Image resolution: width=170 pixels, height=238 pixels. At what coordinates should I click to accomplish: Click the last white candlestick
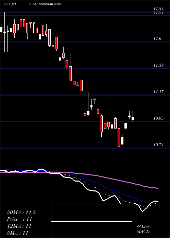tap(133, 118)
